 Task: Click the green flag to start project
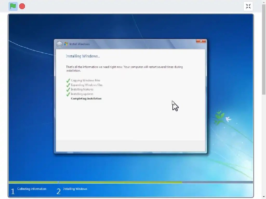point(13,6)
